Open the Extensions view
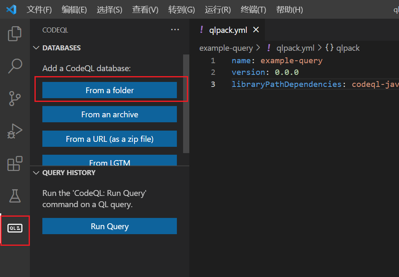The height and width of the screenshot is (277, 399). (x=15, y=163)
